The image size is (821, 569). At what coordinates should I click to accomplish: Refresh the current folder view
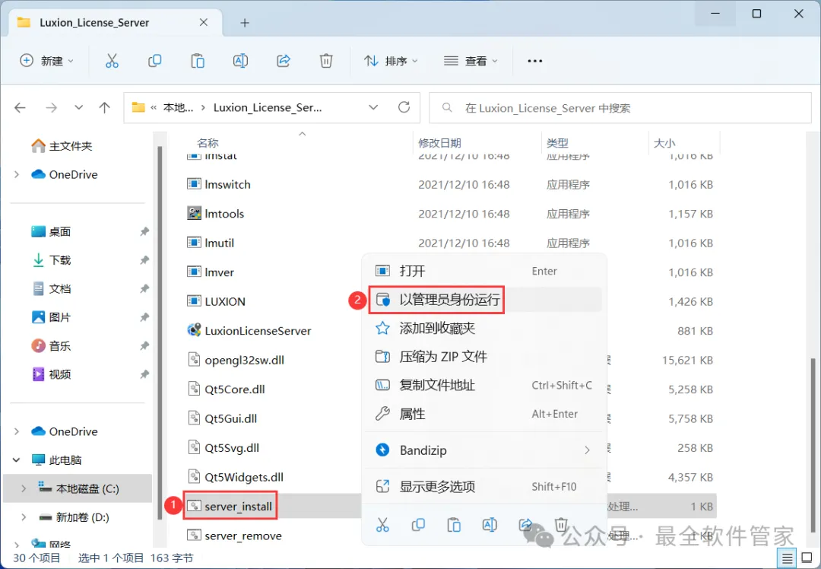click(404, 107)
